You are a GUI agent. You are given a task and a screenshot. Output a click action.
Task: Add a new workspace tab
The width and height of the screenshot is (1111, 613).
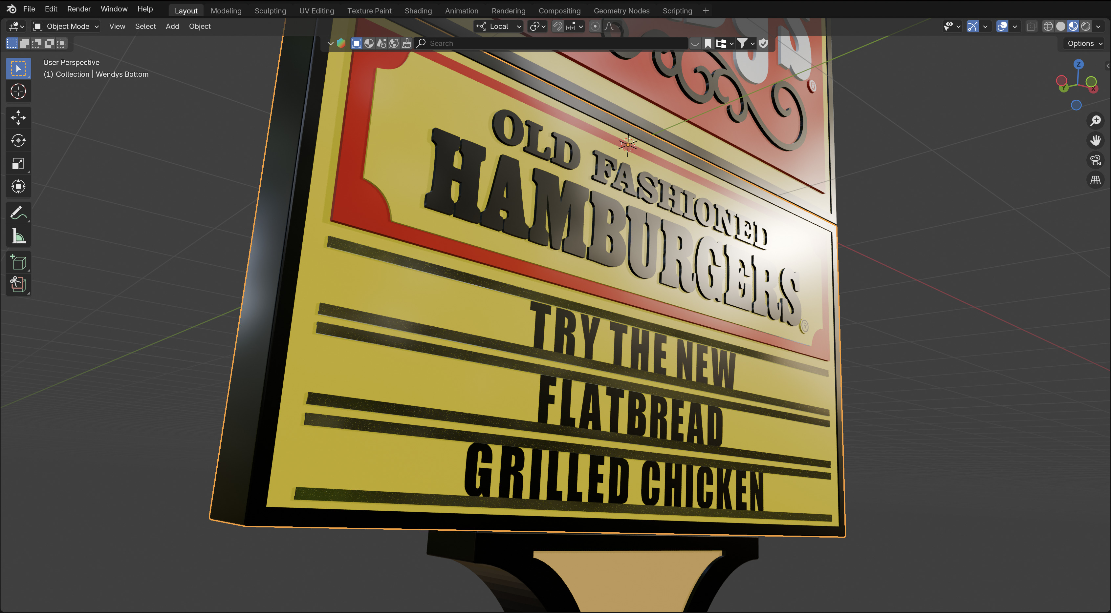(x=706, y=11)
